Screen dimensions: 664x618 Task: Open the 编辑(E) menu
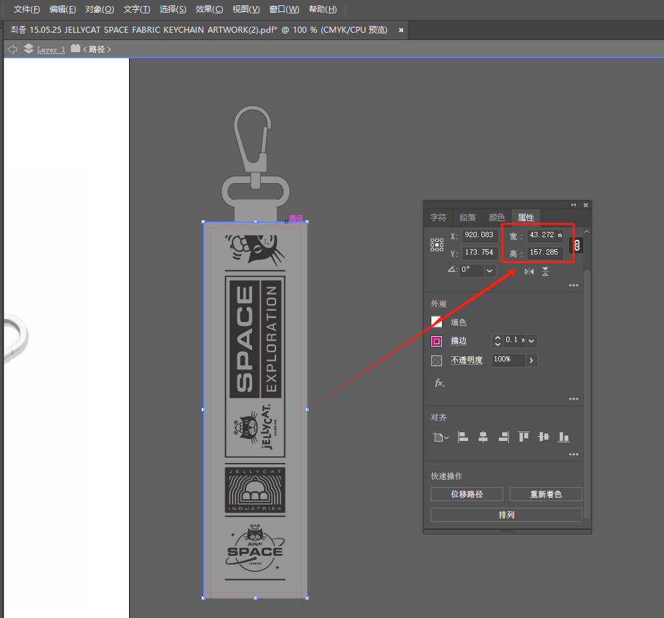pyautogui.click(x=63, y=9)
